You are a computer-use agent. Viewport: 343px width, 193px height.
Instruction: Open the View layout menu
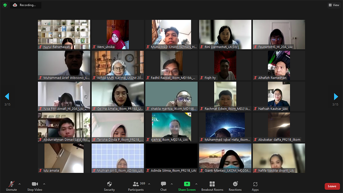(x=334, y=5)
